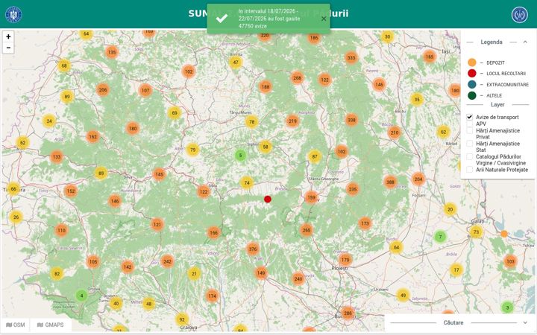This screenshot has width=537, height=335.
Task: Uncheck Avize de transport layer
Action: coord(470,117)
